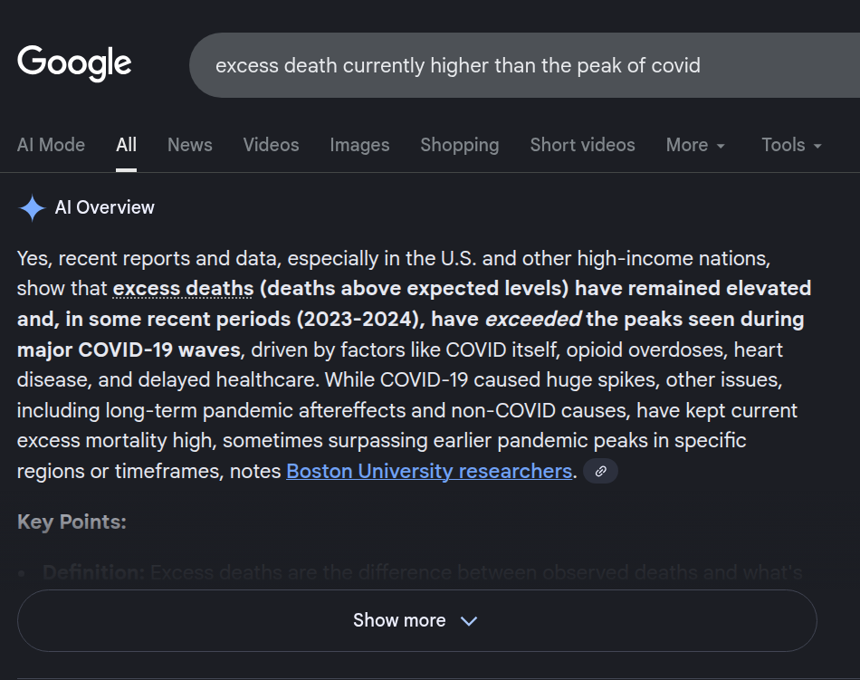Viewport: 860px width, 680px height.
Task: Click the AI Overview heading
Action: [104, 207]
